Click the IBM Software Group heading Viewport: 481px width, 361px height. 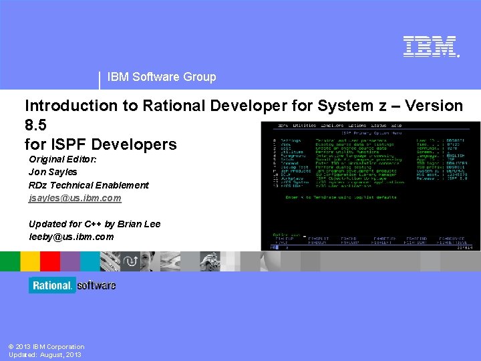[x=162, y=77]
